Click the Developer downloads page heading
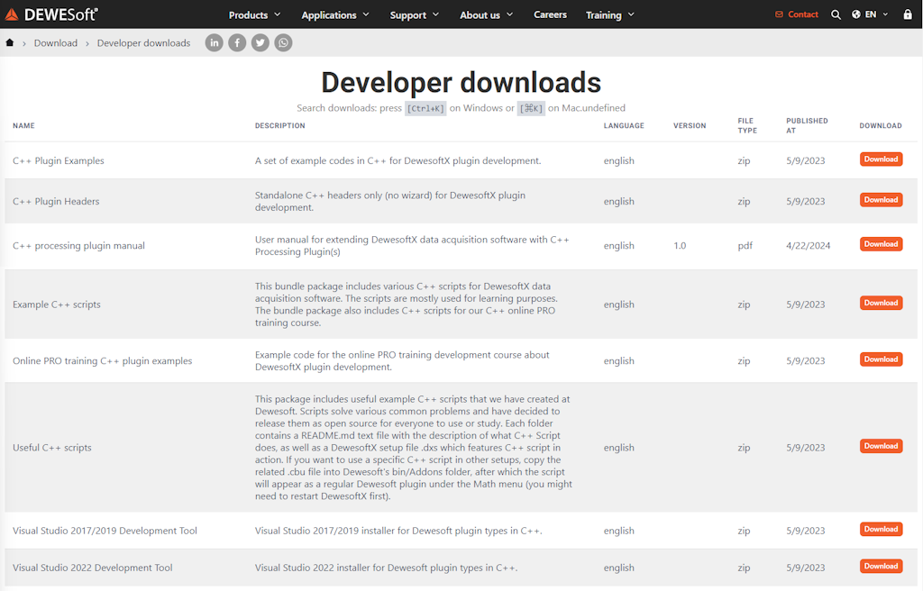 [x=461, y=82]
